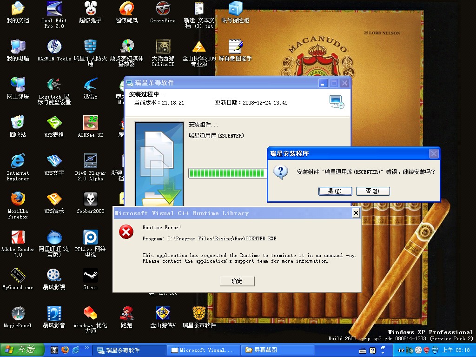The height and width of the screenshot is (357, 476).
Task: Open Logitech 鼠标与键盘设置 icon
Action: coord(54,91)
